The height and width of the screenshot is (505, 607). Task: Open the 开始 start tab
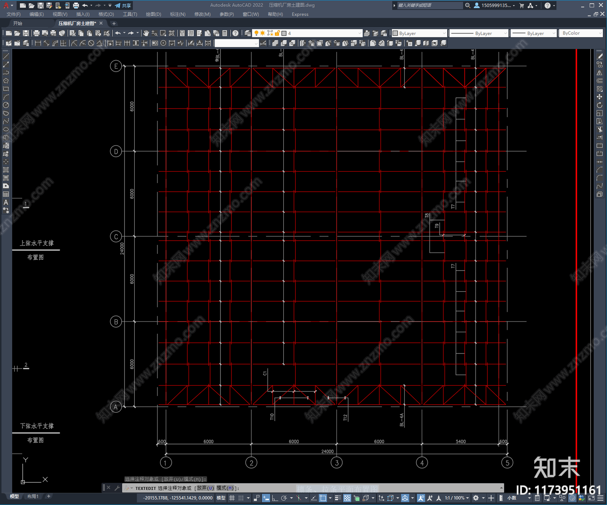pos(18,23)
